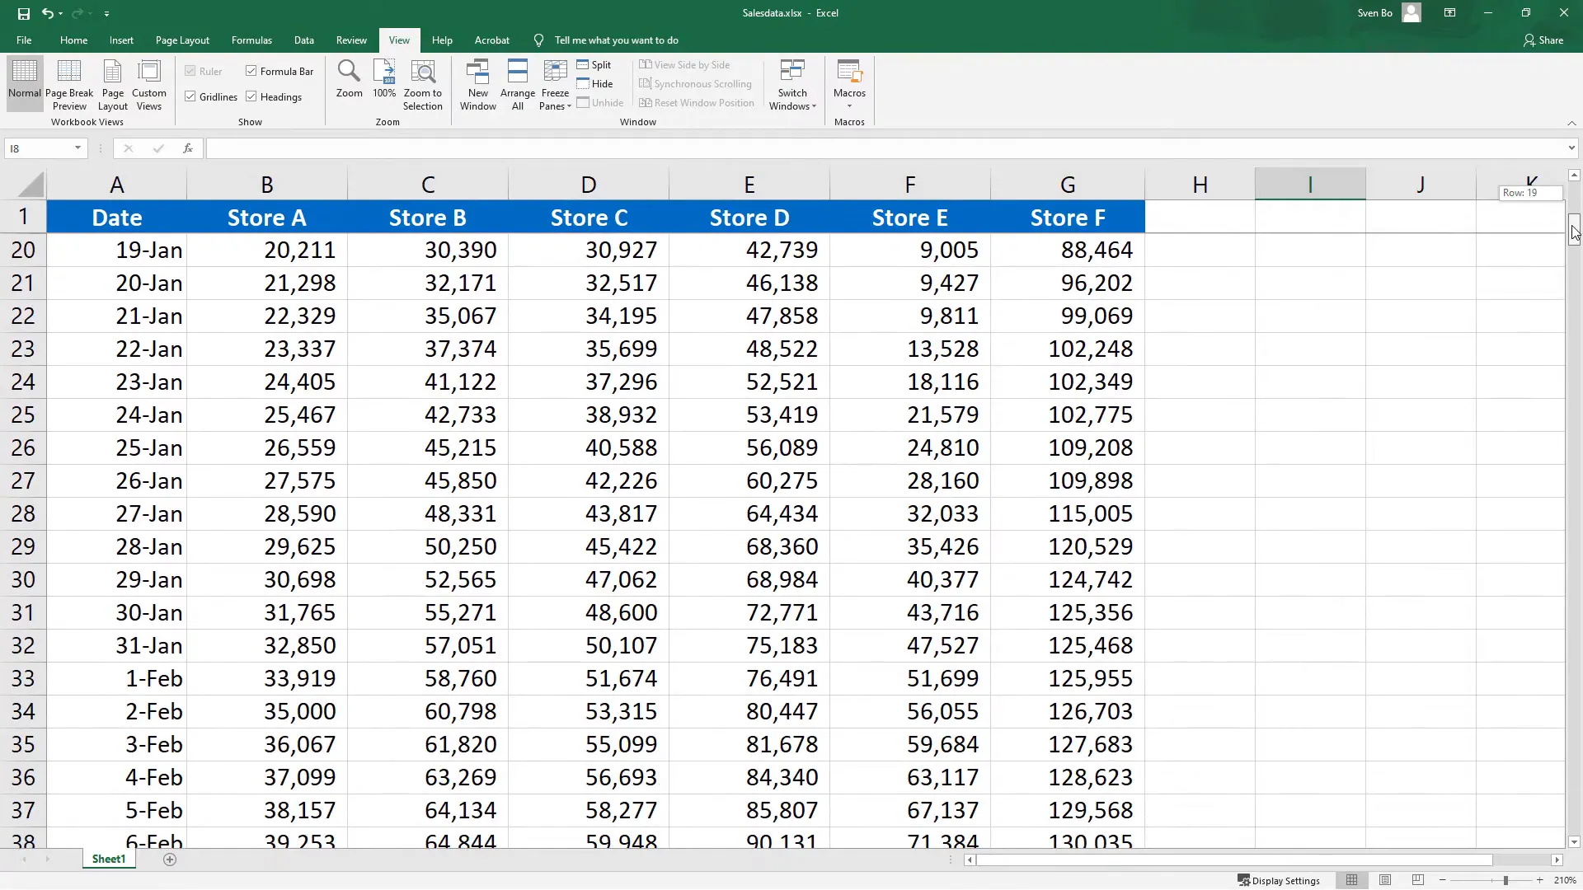Select Normal view in Workbook Views
This screenshot has height=890, width=1583.
click(x=24, y=82)
